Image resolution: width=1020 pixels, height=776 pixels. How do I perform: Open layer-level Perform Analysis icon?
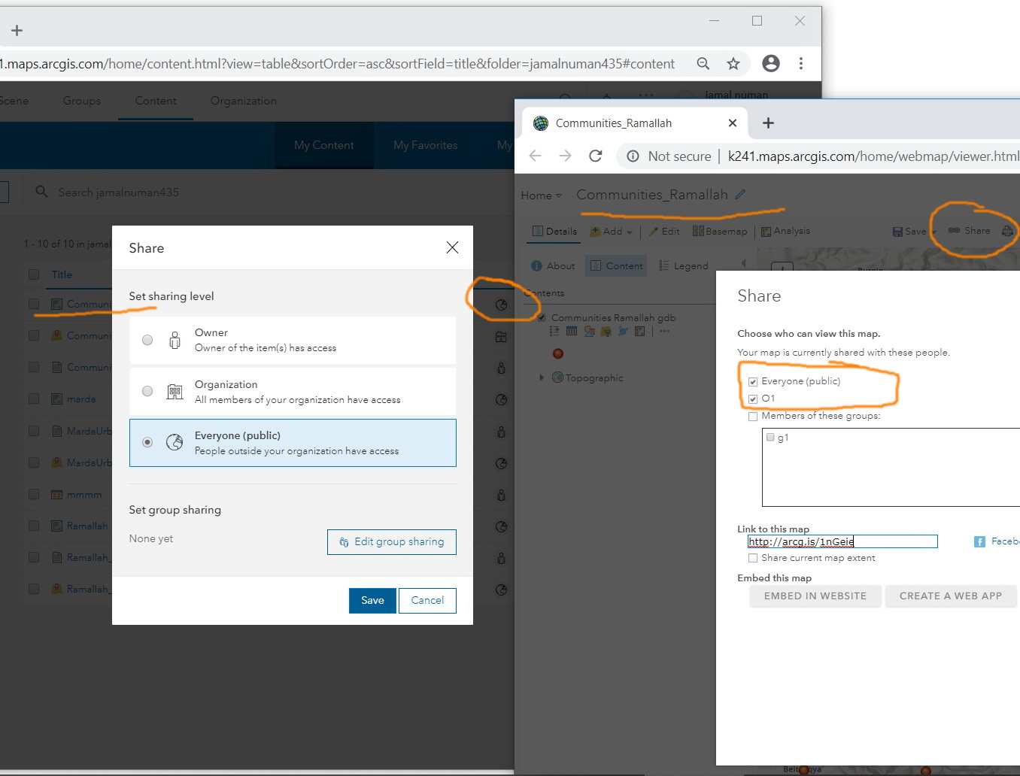pos(639,331)
